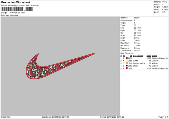Click the 'Created By:' footer label
Screen dimensions: 169x119
(6, 117)
